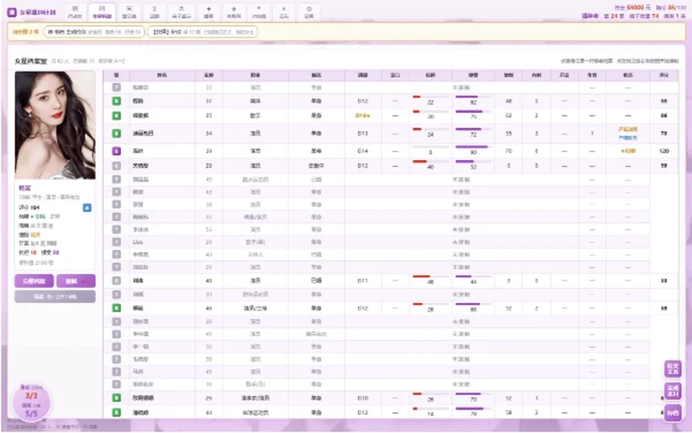Click the purple app logo icon
This screenshot has width=692, height=433.
pyautogui.click(x=12, y=12)
